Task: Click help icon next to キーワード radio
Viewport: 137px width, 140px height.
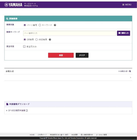Action: point(55,25)
